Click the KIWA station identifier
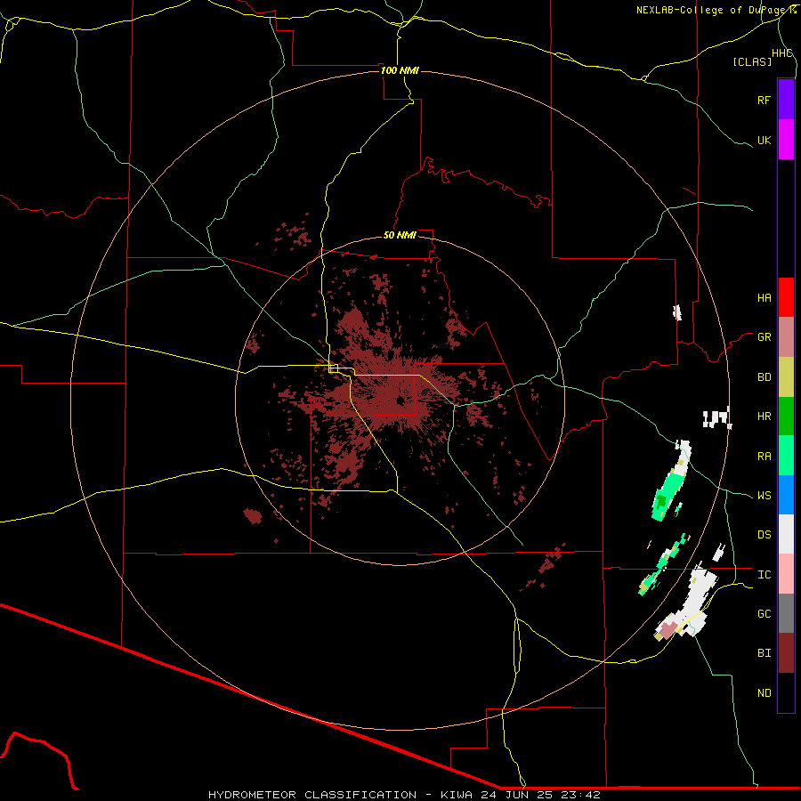The width and height of the screenshot is (801, 801). 457,795
